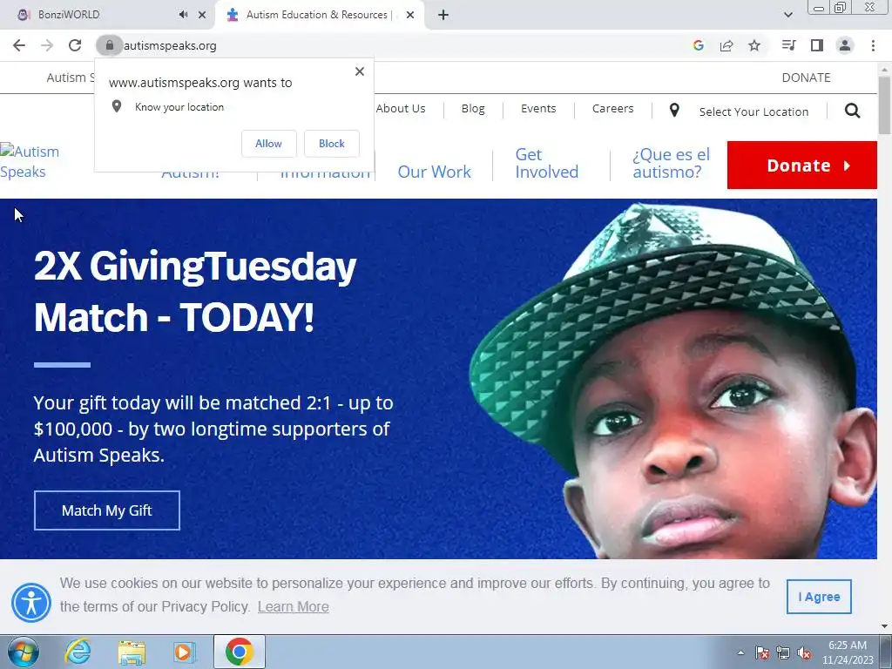Allow the location permission request
The width and height of the screenshot is (892, 669).
click(x=268, y=144)
